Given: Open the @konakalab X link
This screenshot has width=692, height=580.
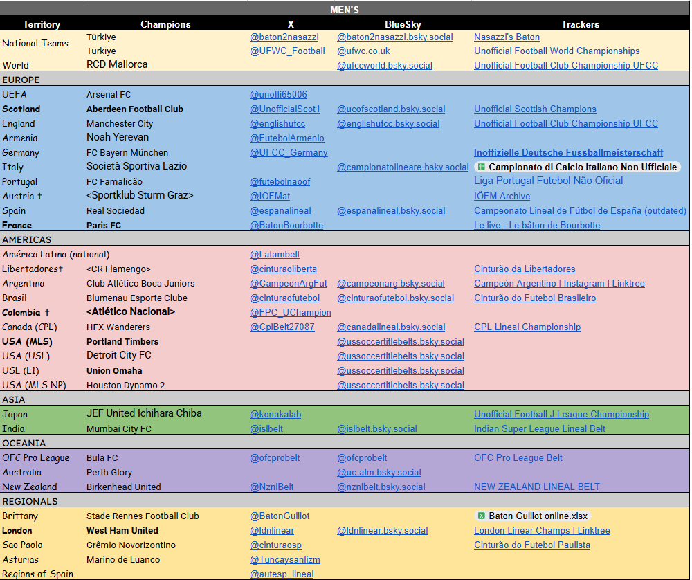Looking at the screenshot, I should tap(275, 415).
